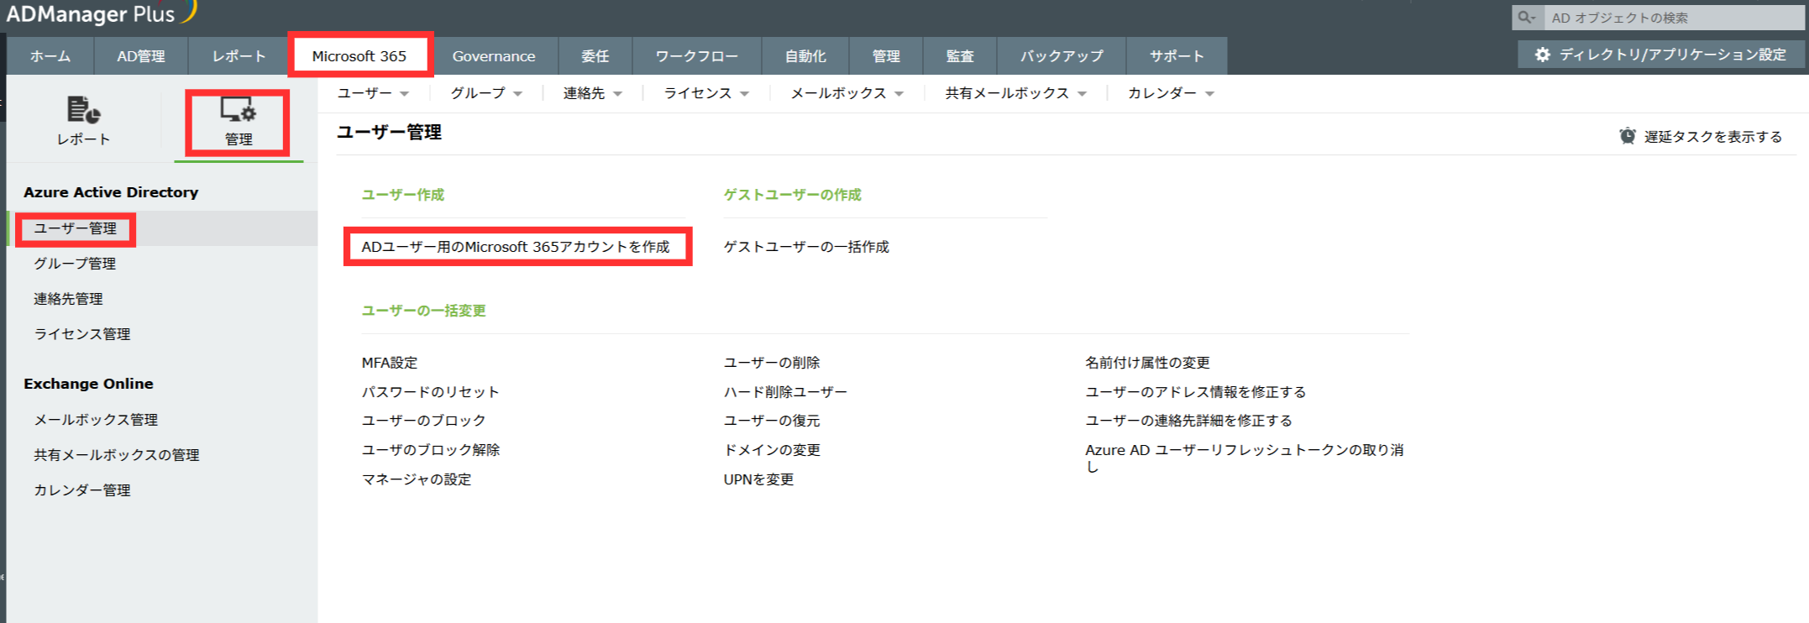This screenshot has height=623, width=1809.
Task: Click UPNを変更 link
Action: point(758,479)
